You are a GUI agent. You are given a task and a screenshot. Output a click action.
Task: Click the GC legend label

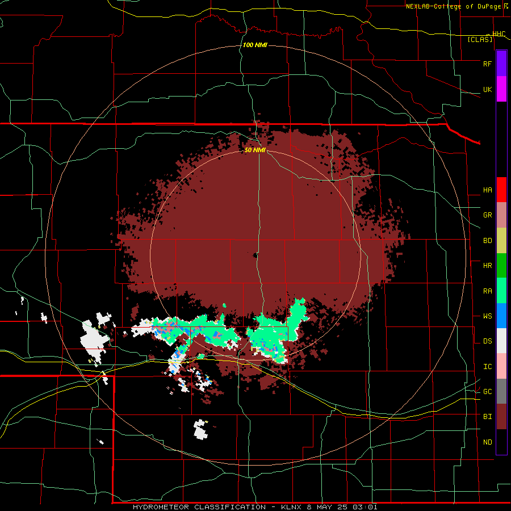[487, 392]
